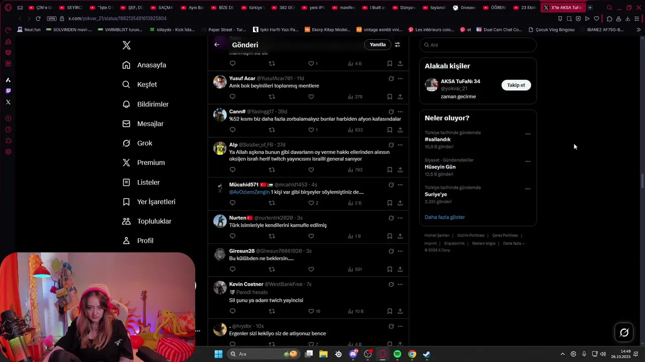Click the Yanıtla reply button
This screenshot has height=362, width=645.
[x=377, y=45]
